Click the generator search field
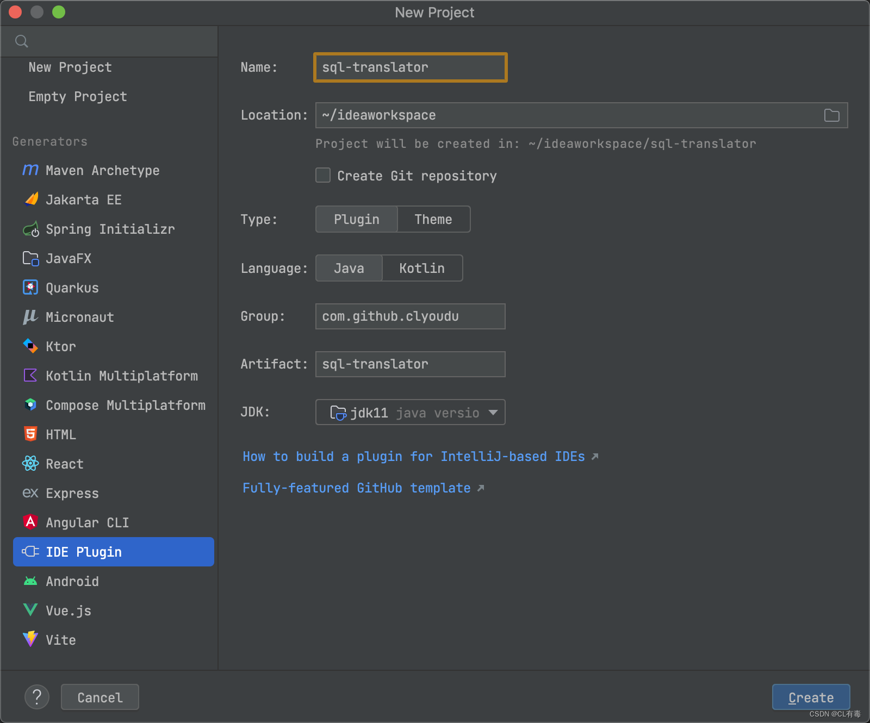 [x=109, y=41]
